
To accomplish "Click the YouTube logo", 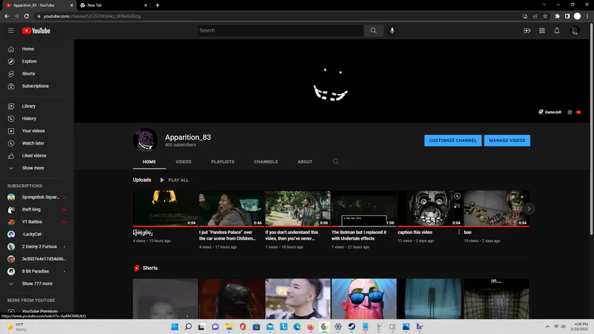I will coord(36,30).
